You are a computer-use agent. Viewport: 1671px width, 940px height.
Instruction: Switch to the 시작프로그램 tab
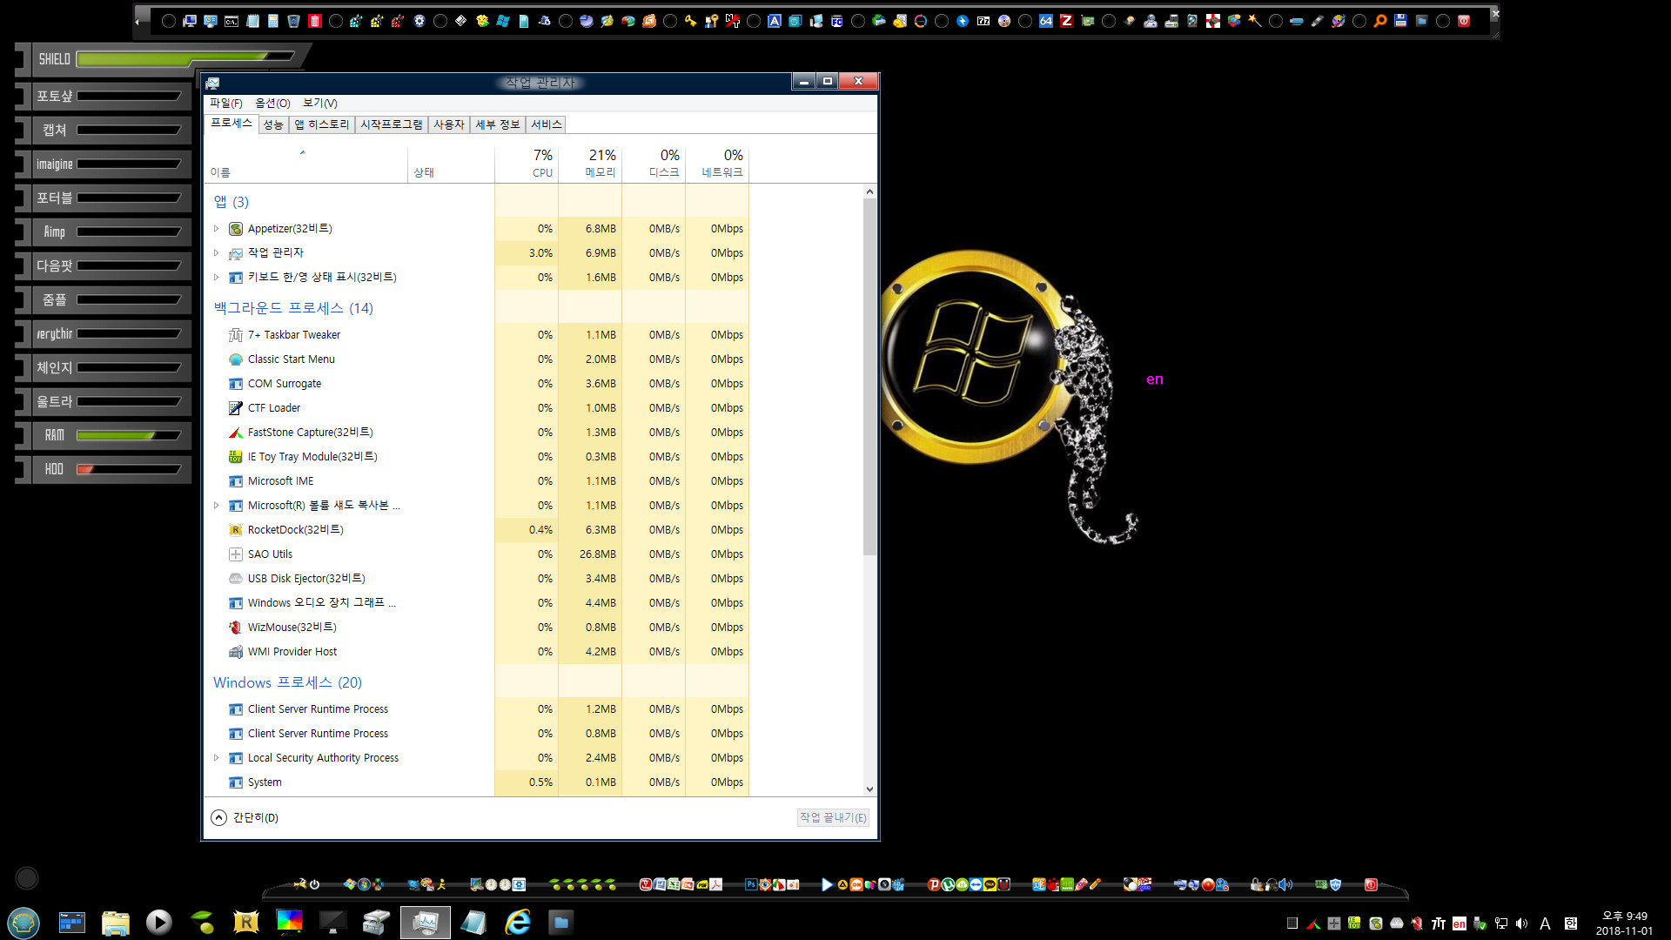pos(392,124)
